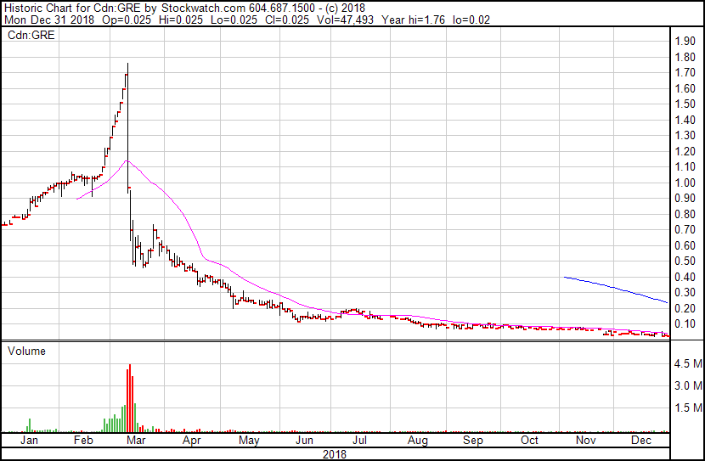Click the Cl=0.025 header value
Image resolution: width=705 pixels, height=461 pixels.
(x=286, y=20)
